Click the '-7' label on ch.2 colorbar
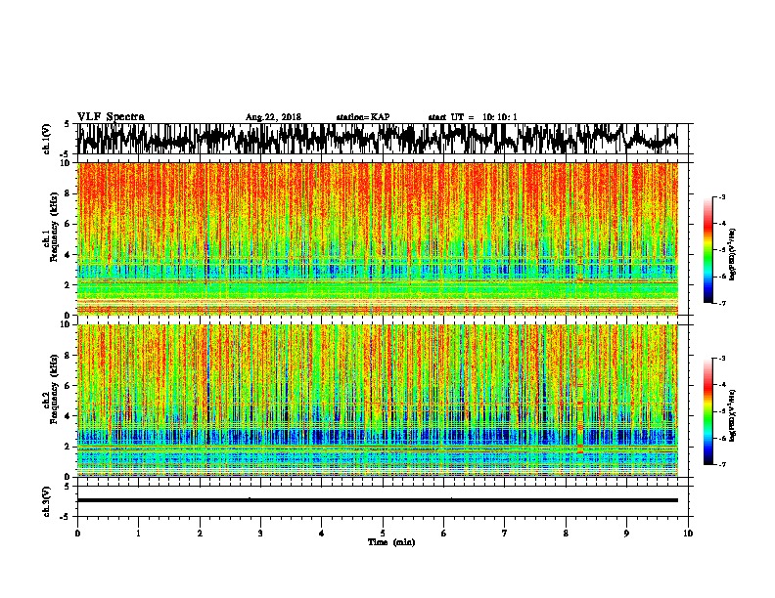This screenshot has height=598, width=775. pyautogui.click(x=721, y=464)
